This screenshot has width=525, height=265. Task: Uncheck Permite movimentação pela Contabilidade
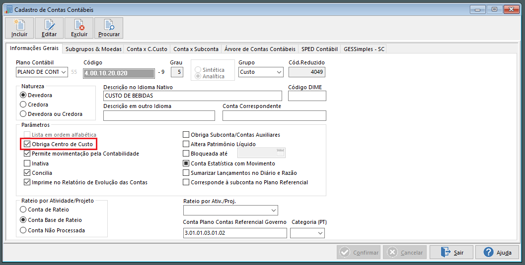coord(27,154)
